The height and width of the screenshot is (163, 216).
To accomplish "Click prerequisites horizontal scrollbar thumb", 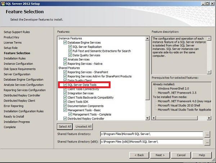I will click(x=177, y=118).
